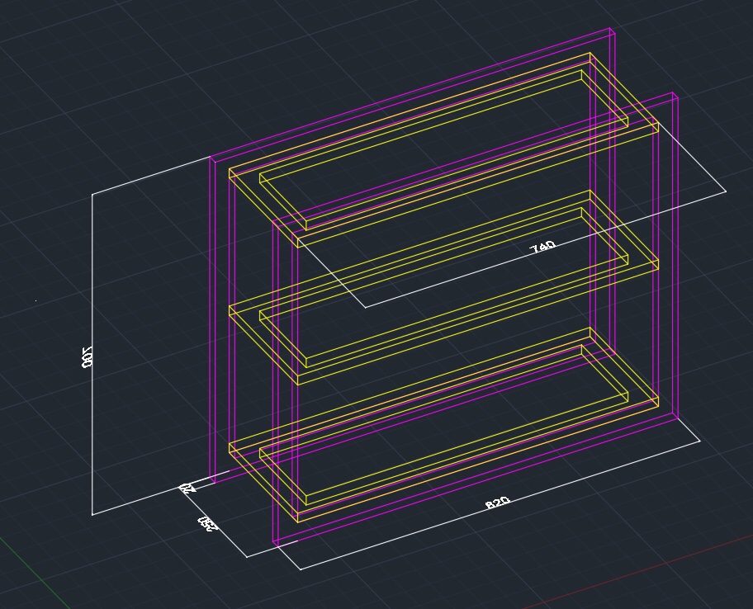The image size is (753, 609).
Task: Select the "820" dimension text
Action: (498, 503)
